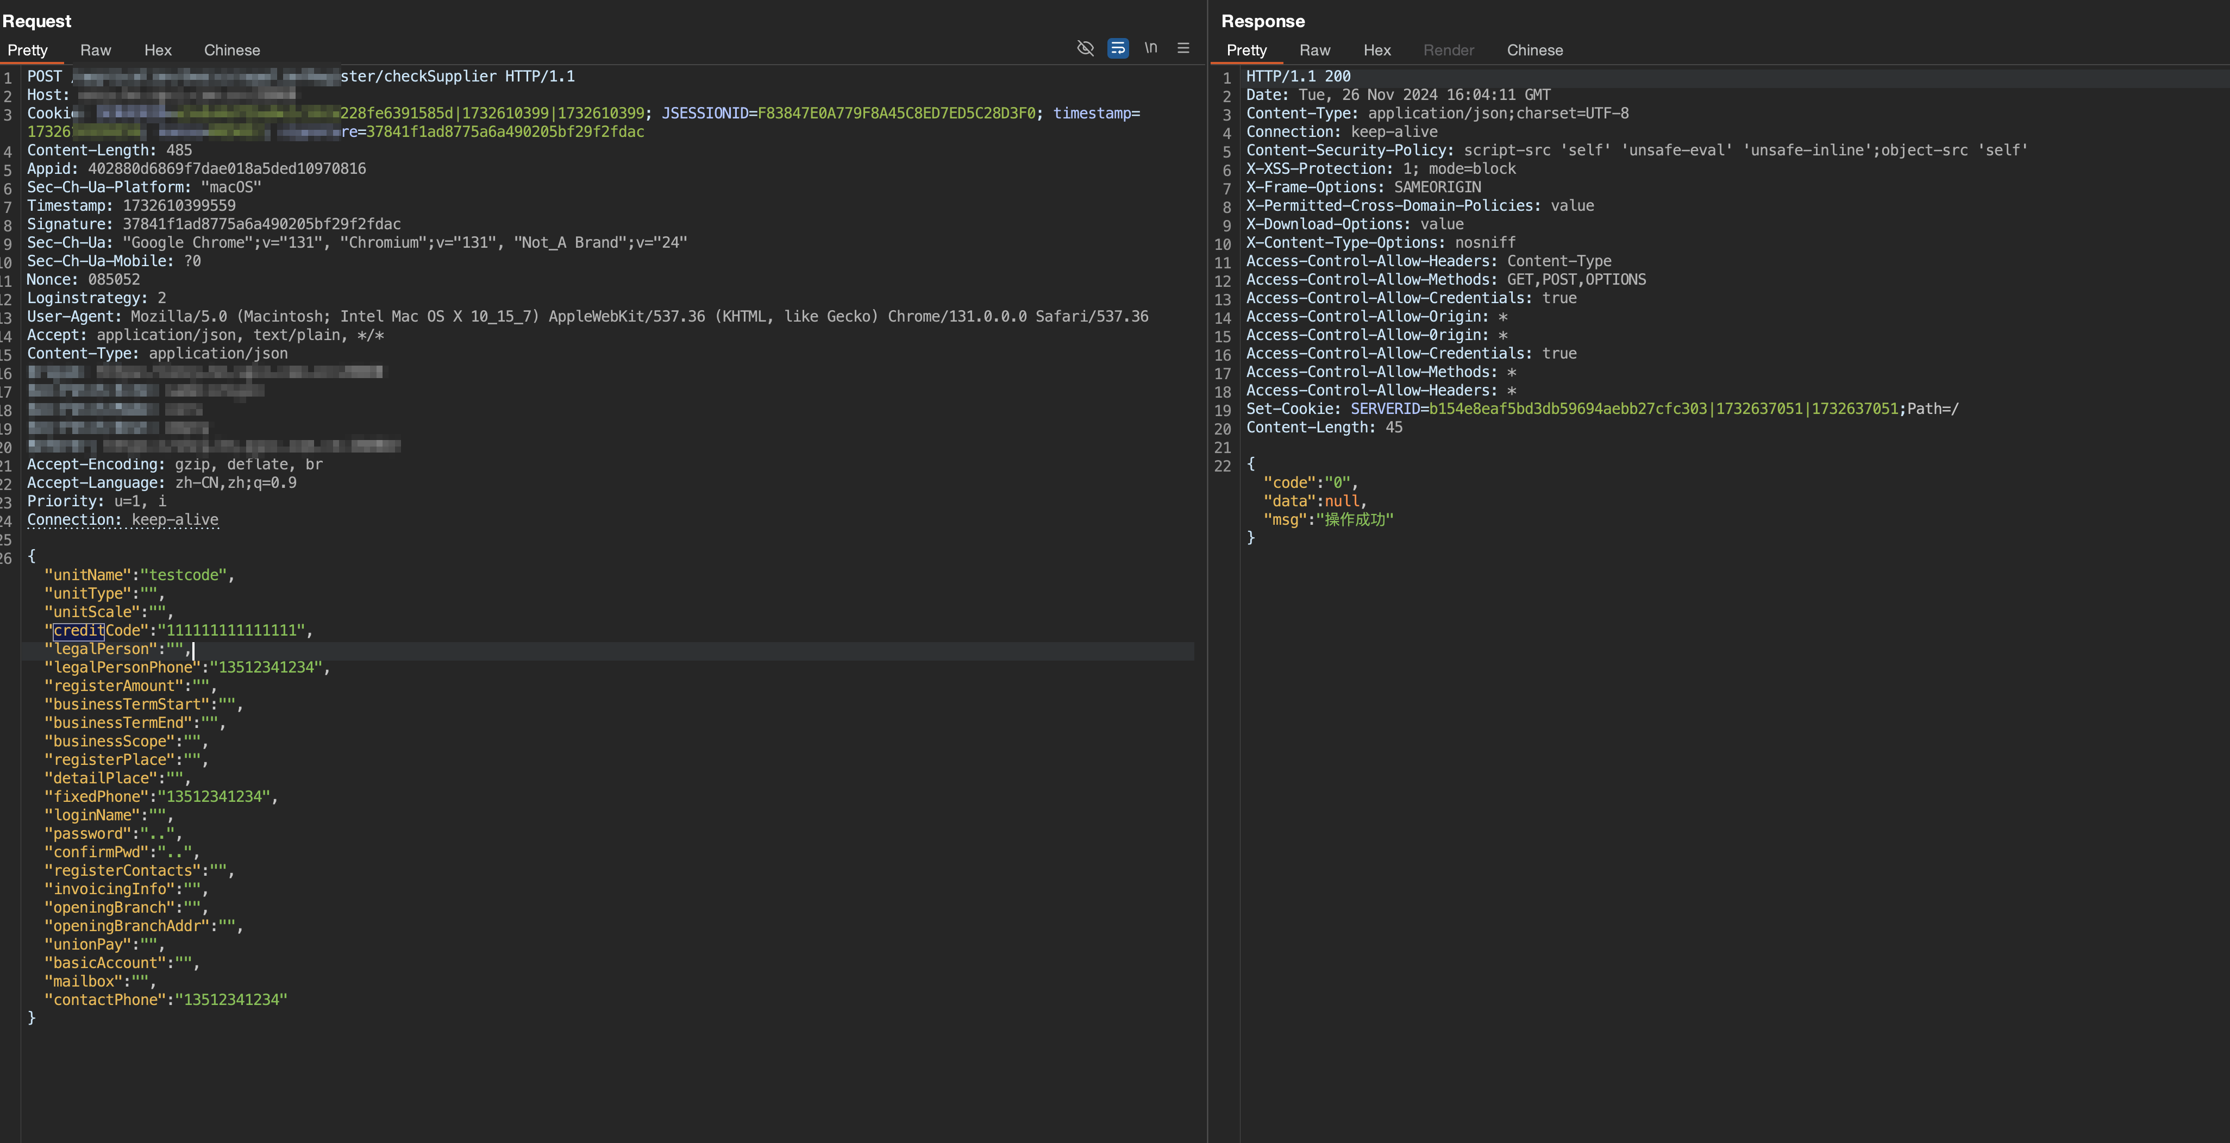The height and width of the screenshot is (1143, 2230).
Task: Click the Access-Control-Allow-Methods: GET,POST,OPTIONS header
Action: [x=1446, y=279]
